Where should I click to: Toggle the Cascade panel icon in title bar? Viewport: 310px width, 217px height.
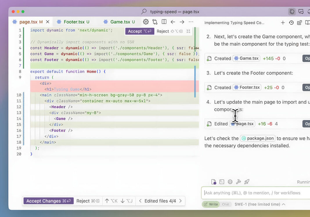(292, 12)
